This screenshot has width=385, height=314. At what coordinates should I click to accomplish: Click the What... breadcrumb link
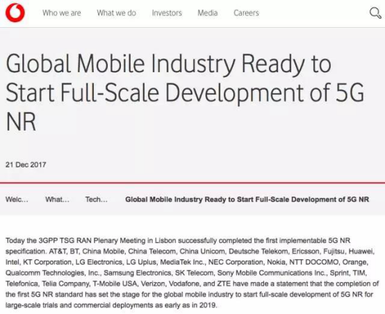coord(57,199)
